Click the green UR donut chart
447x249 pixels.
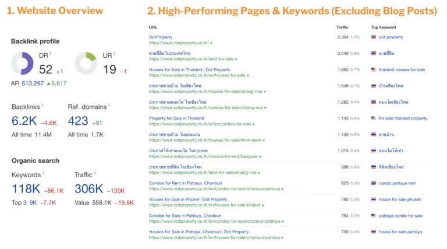pos(86,63)
